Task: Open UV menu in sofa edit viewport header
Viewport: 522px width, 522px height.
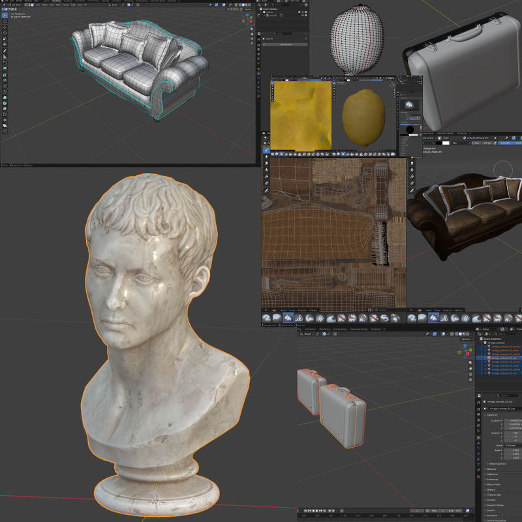Action: coord(85,5)
